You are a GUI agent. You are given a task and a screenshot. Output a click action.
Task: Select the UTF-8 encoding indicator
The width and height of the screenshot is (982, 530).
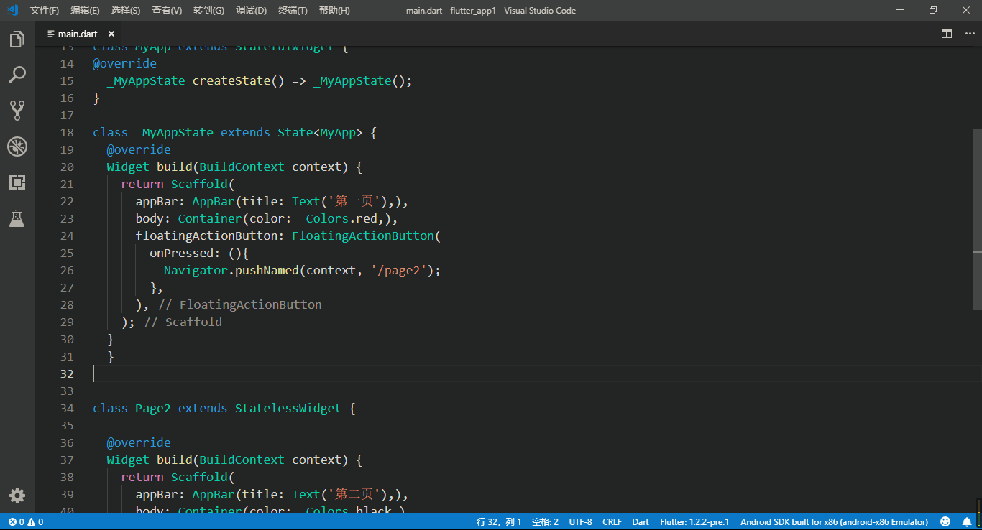580,522
